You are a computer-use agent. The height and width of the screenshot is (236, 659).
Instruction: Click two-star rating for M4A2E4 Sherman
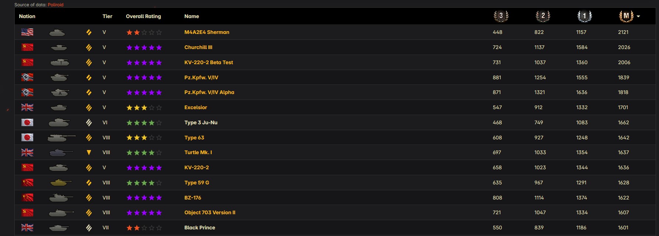(x=144, y=32)
